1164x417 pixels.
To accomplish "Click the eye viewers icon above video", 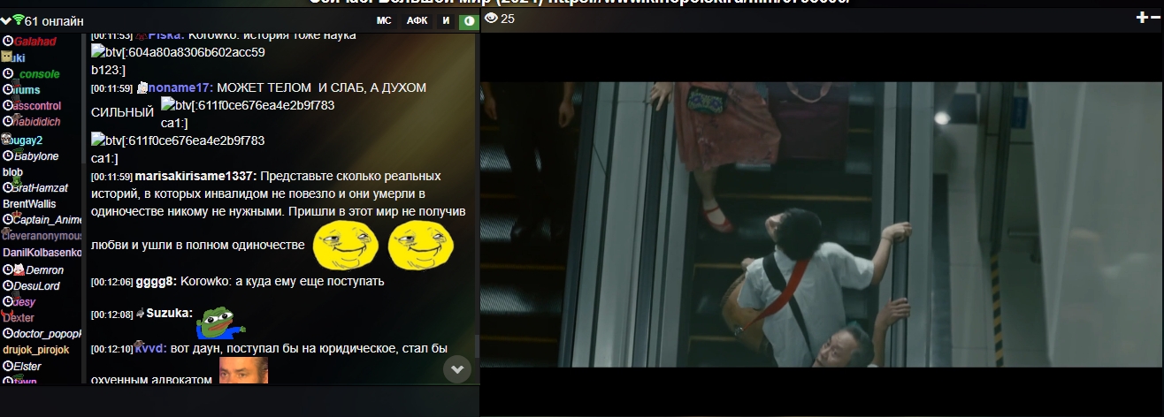I will [x=491, y=18].
